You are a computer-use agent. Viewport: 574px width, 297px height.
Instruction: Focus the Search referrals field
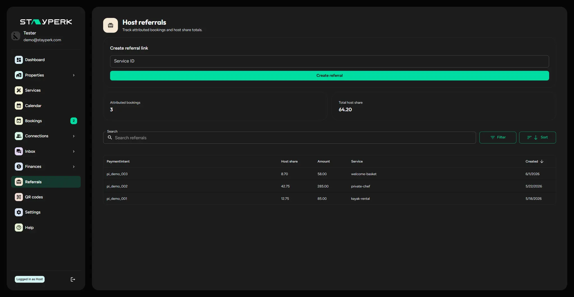click(290, 138)
